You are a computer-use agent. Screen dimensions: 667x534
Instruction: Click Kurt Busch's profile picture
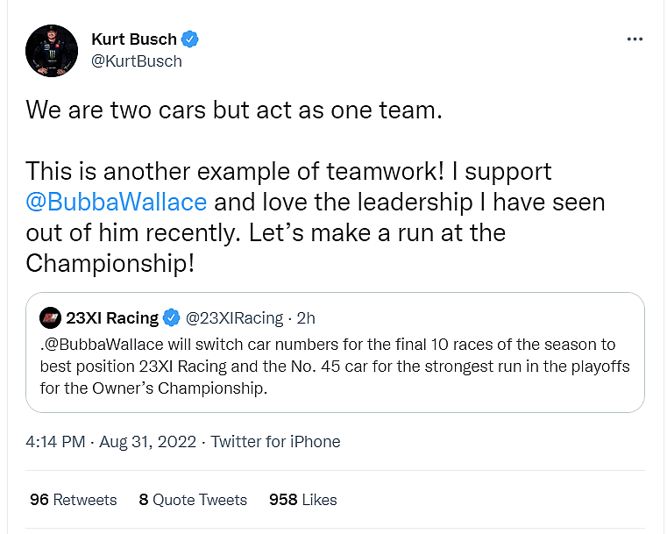52,50
